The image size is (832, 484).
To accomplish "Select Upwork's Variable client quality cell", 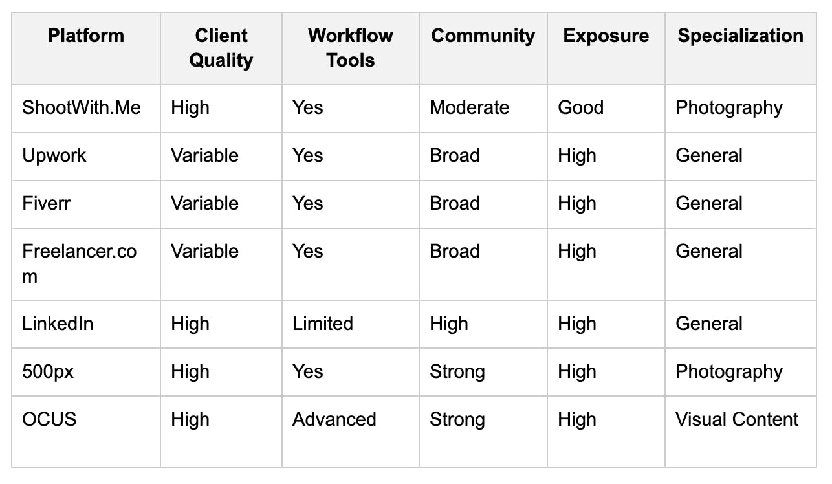I will [x=204, y=155].
